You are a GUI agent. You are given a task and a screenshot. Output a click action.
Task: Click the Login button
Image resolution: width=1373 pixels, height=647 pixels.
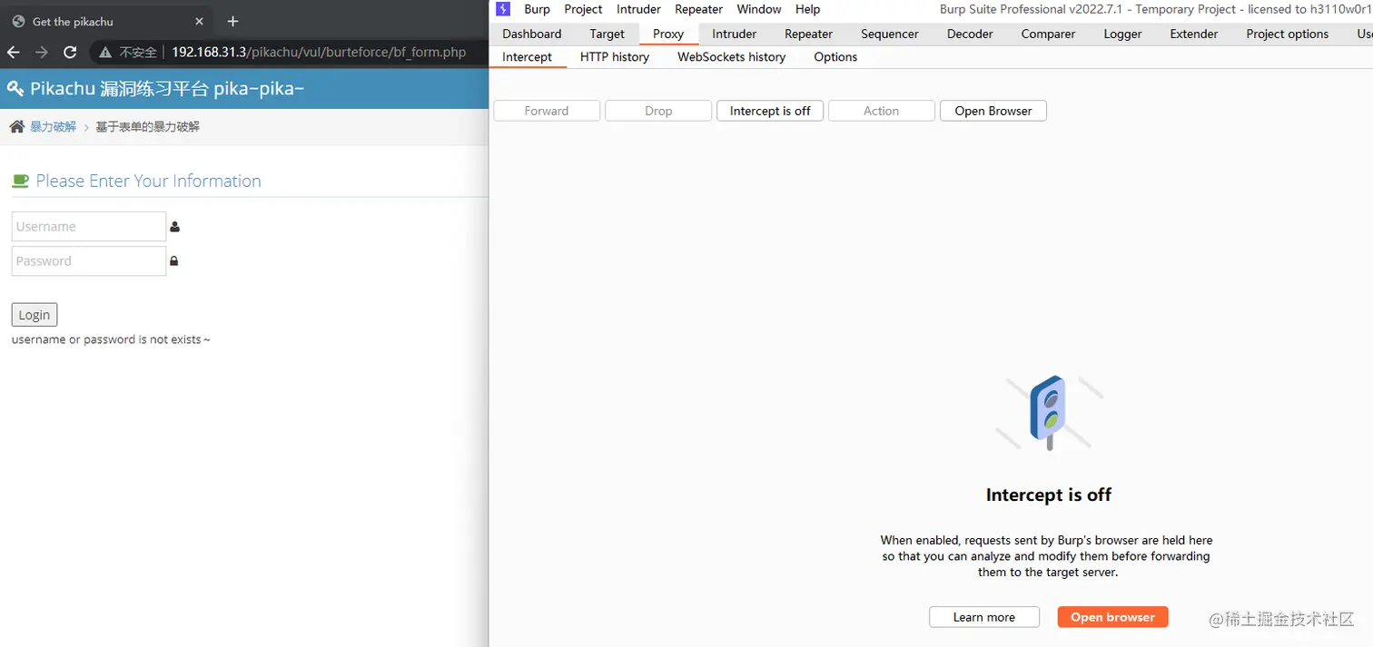(35, 315)
